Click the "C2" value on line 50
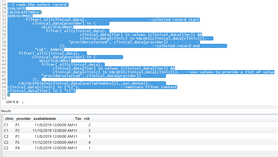The width and height of the screenshot is (278, 157). click(x=71, y=87)
